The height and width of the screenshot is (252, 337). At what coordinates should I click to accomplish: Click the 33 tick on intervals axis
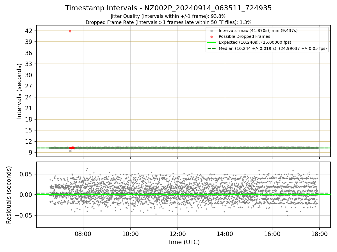pyautogui.click(x=29, y=64)
